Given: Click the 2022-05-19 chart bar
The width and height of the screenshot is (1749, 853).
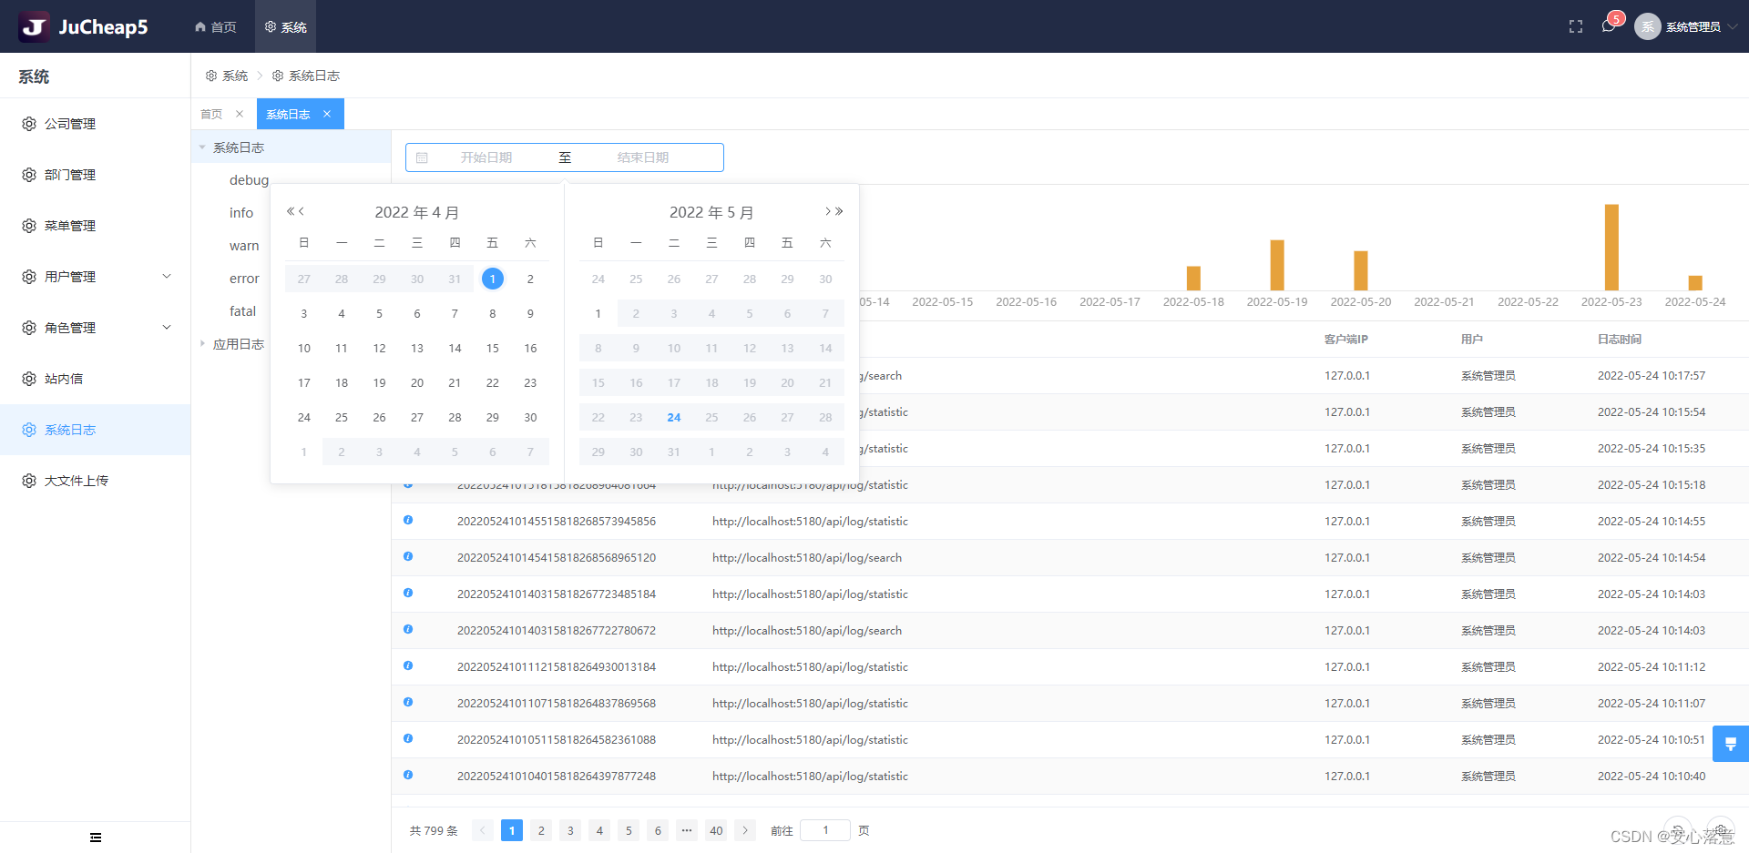Looking at the screenshot, I should (x=1277, y=265).
